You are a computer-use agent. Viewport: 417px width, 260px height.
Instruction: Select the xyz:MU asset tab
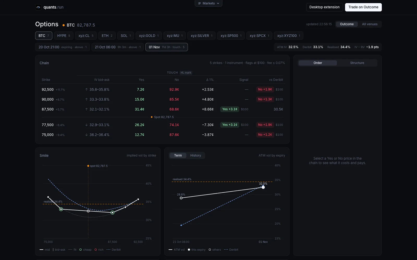(x=175, y=36)
